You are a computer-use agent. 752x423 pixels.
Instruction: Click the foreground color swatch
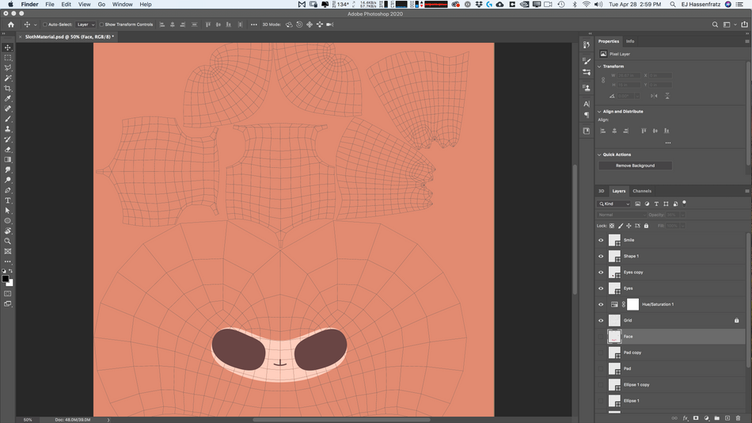(6, 279)
